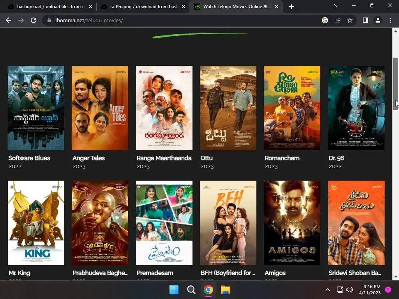Click the Anger Tales title link
This screenshot has width=399, height=299.
(88, 158)
